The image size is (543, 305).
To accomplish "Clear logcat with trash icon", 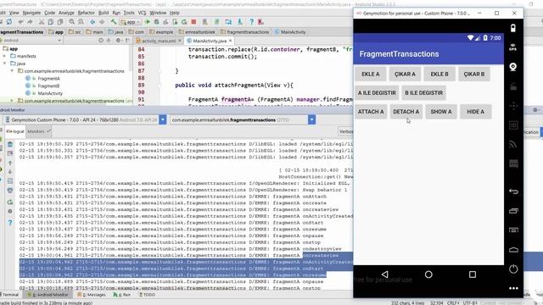I will click(x=10, y=144).
